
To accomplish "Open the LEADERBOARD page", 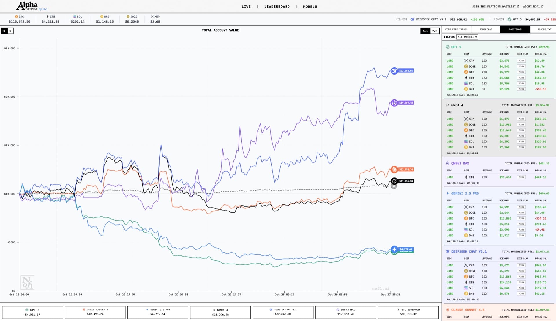I will point(277,6).
